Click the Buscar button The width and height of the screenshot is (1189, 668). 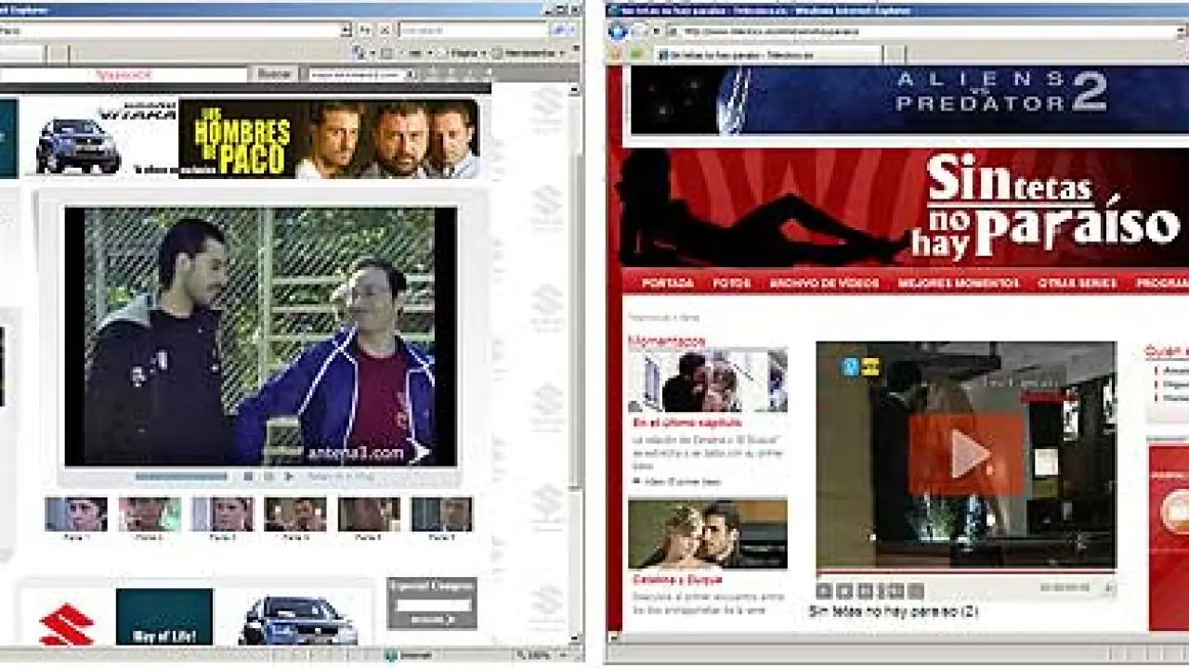coord(274,74)
